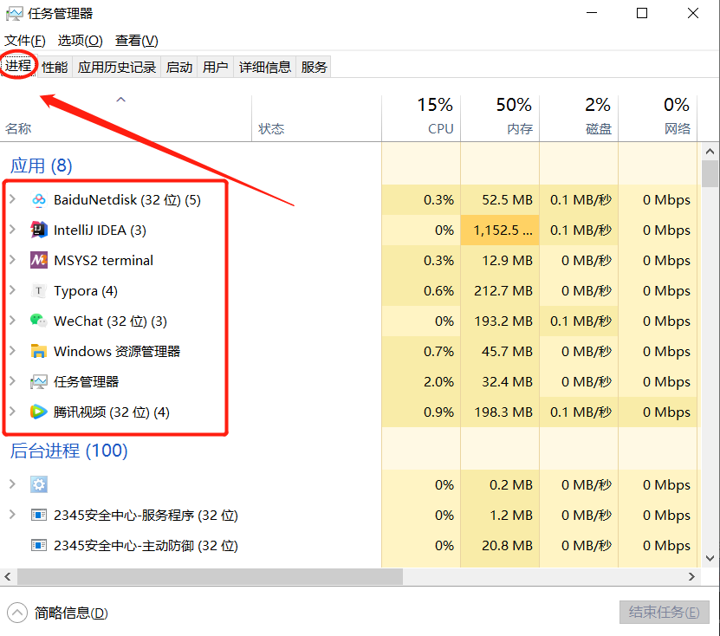Sort by the 内存 column header
Viewport: 720px width, 636px height.
500,119
